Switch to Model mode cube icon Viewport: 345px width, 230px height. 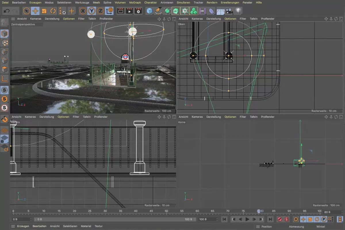[5, 34]
